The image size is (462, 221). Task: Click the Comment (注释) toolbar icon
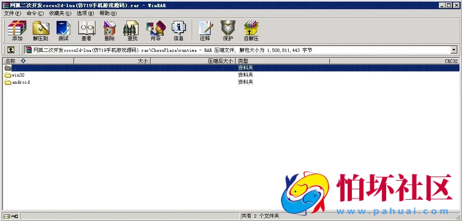tap(205, 31)
